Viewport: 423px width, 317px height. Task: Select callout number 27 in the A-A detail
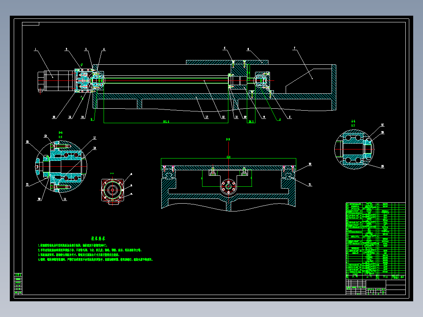pos(383,125)
